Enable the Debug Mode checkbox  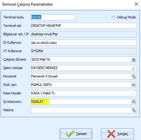114,17
